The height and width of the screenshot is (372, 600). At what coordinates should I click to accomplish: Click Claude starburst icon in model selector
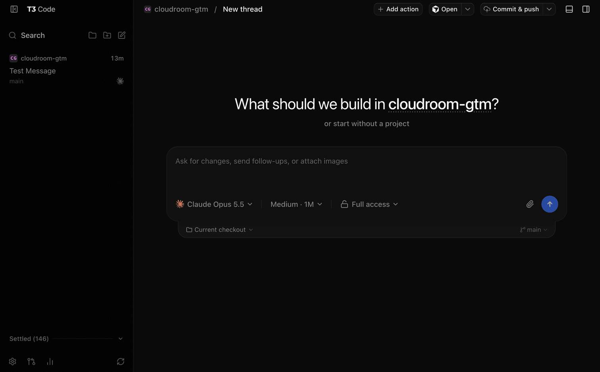tap(180, 204)
